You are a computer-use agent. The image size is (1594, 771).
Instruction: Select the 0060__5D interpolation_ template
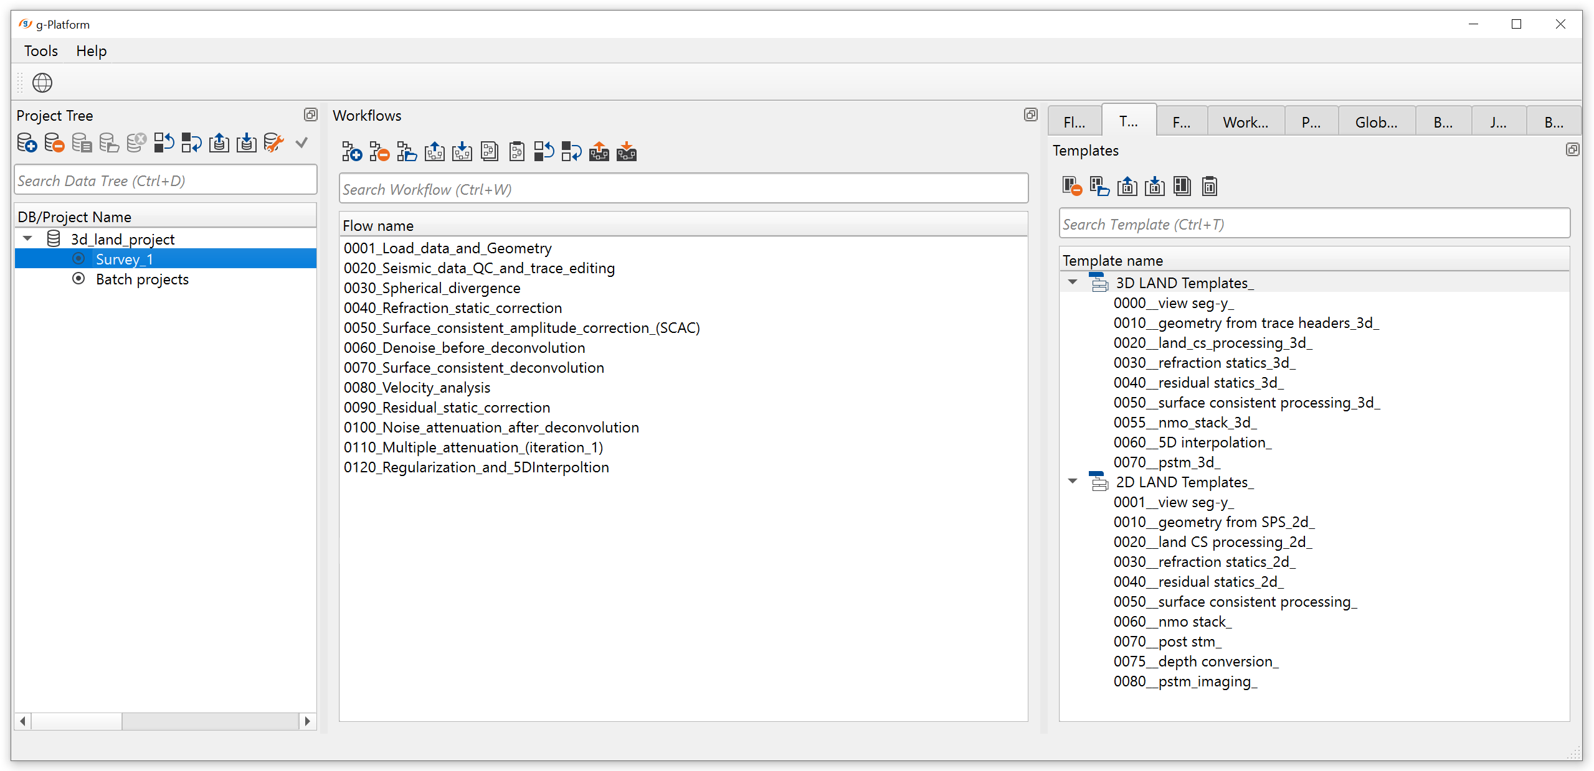[1192, 442]
